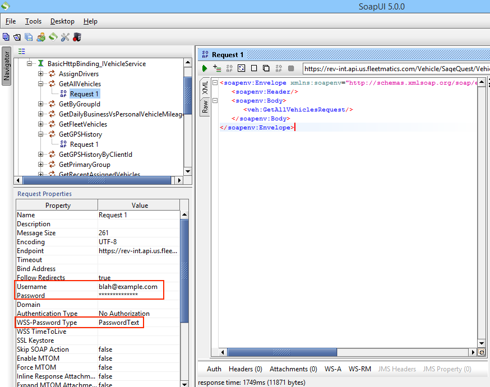Screen dimensions: 490x387
Task: Open the community forum people icon
Action: 41,37
